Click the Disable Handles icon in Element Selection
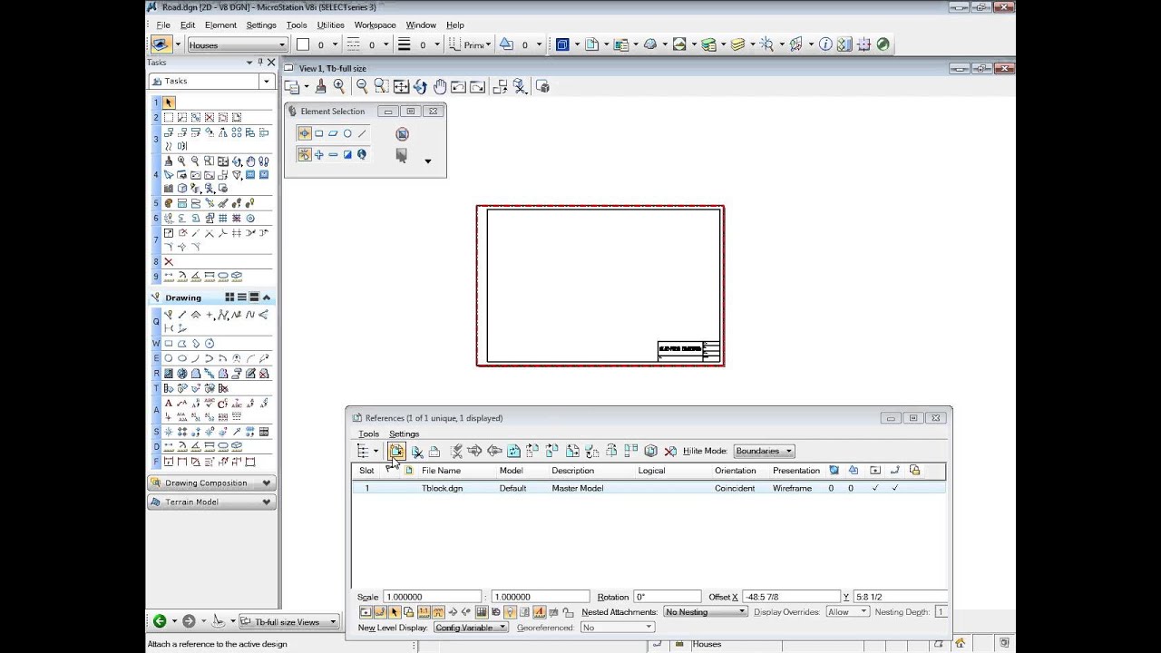The image size is (1161, 653). pyautogui.click(x=402, y=133)
